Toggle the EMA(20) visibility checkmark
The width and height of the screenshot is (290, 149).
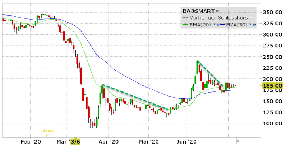(214, 25)
